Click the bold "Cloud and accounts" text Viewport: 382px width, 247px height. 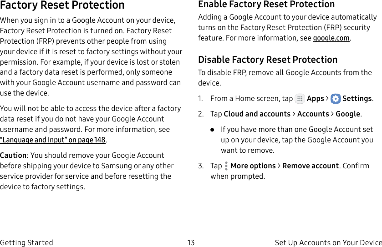tap(257, 114)
